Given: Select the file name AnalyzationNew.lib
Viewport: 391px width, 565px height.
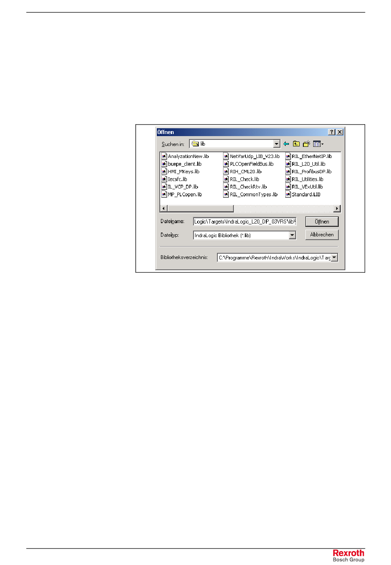Looking at the screenshot, I should tap(189, 156).
